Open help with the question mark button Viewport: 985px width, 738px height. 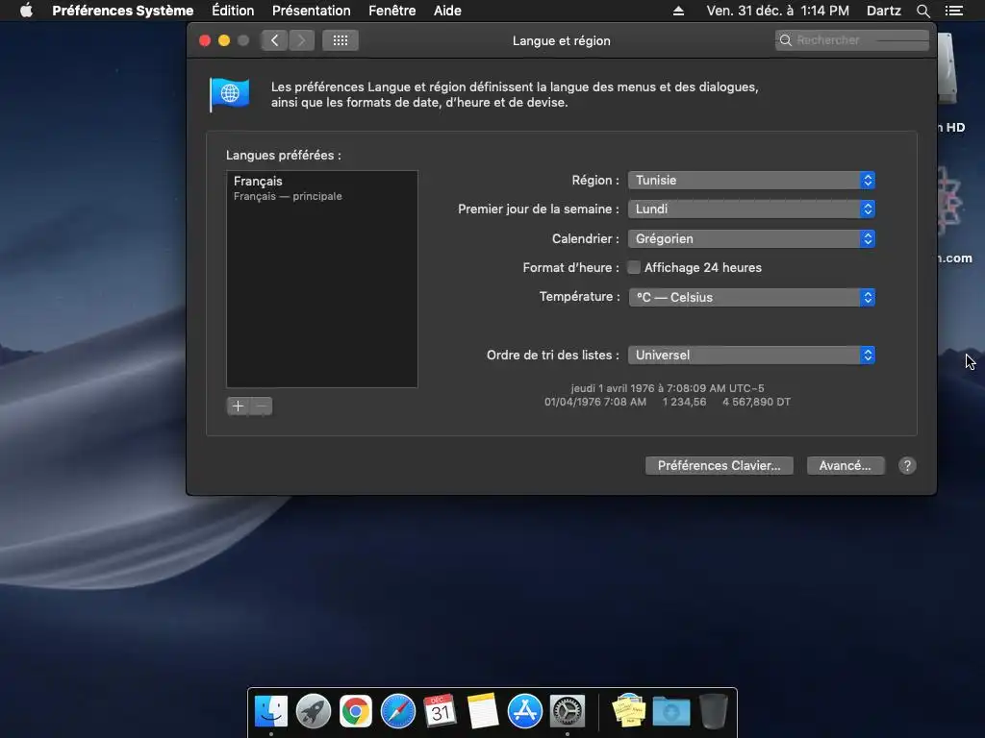click(906, 466)
